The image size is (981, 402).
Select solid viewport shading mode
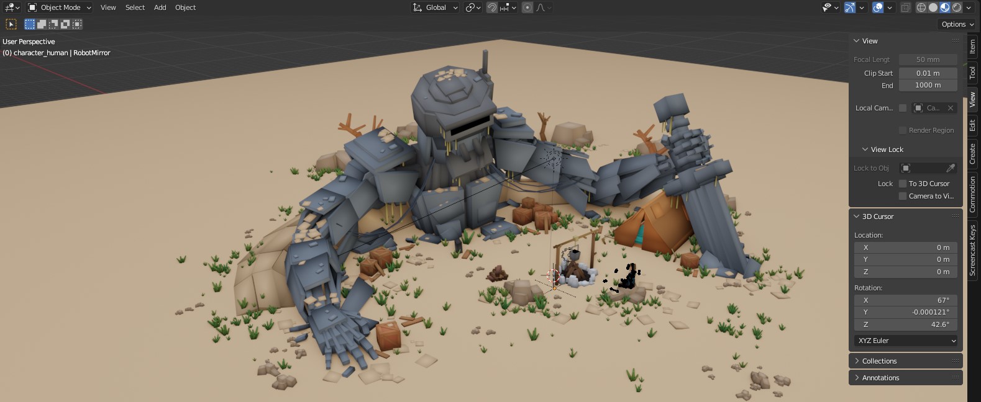pos(933,7)
